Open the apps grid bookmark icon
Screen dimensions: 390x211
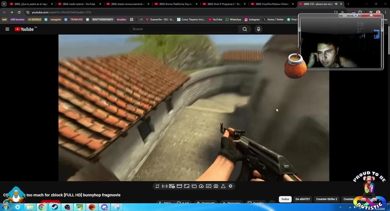[131, 20]
